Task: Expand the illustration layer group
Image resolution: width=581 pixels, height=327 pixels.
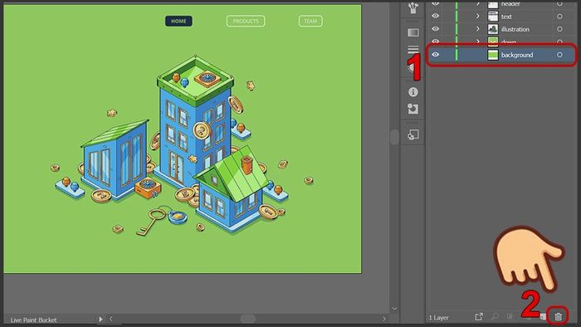Action: (x=477, y=29)
